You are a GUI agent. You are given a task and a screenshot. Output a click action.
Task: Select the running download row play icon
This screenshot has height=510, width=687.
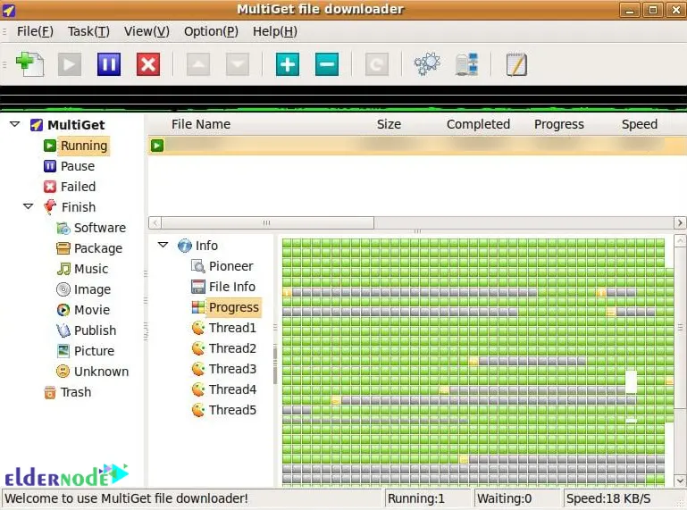click(157, 145)
